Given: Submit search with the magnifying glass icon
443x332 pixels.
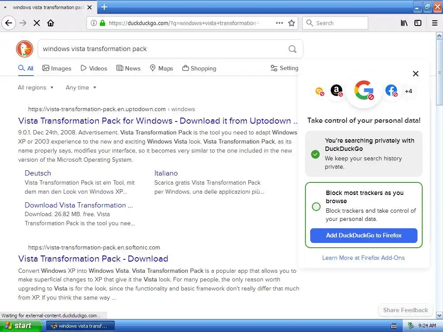Looking at the screenshot, I should coord(292,49).
